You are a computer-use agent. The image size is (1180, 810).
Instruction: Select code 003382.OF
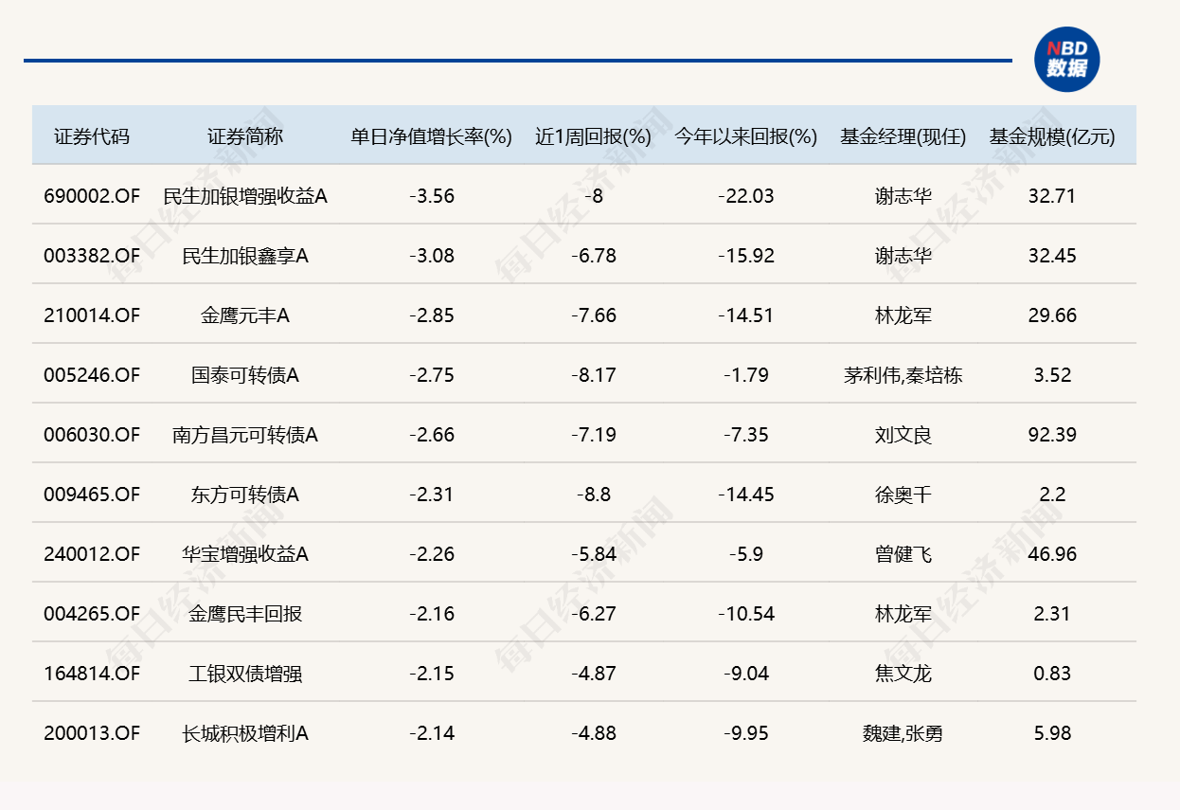(92, 256)
